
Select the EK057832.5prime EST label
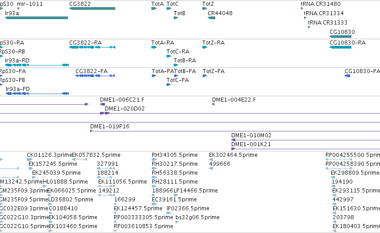[96, 155]
